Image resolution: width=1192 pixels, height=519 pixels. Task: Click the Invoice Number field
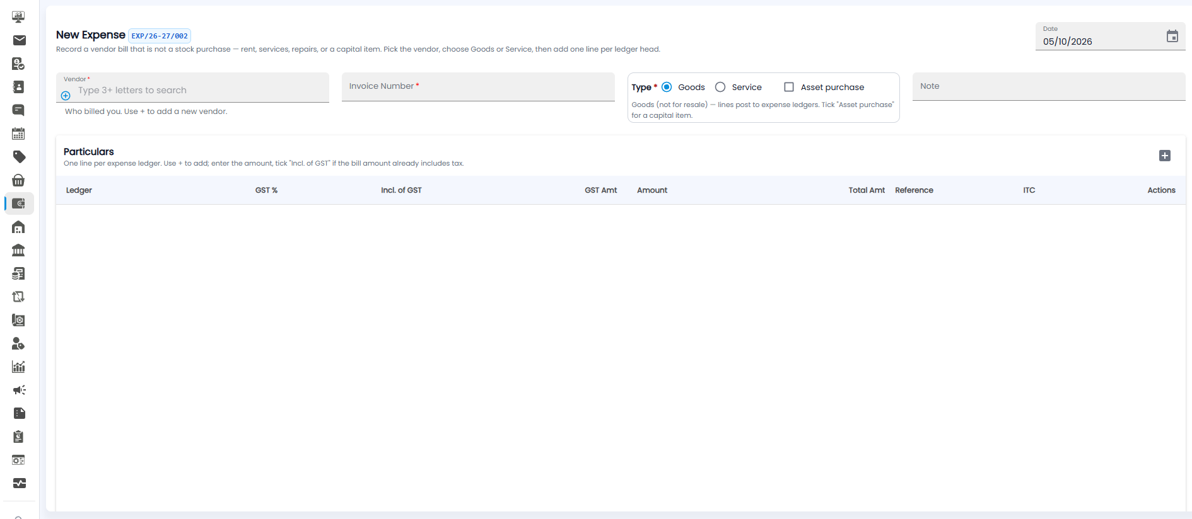coord(478,87)
